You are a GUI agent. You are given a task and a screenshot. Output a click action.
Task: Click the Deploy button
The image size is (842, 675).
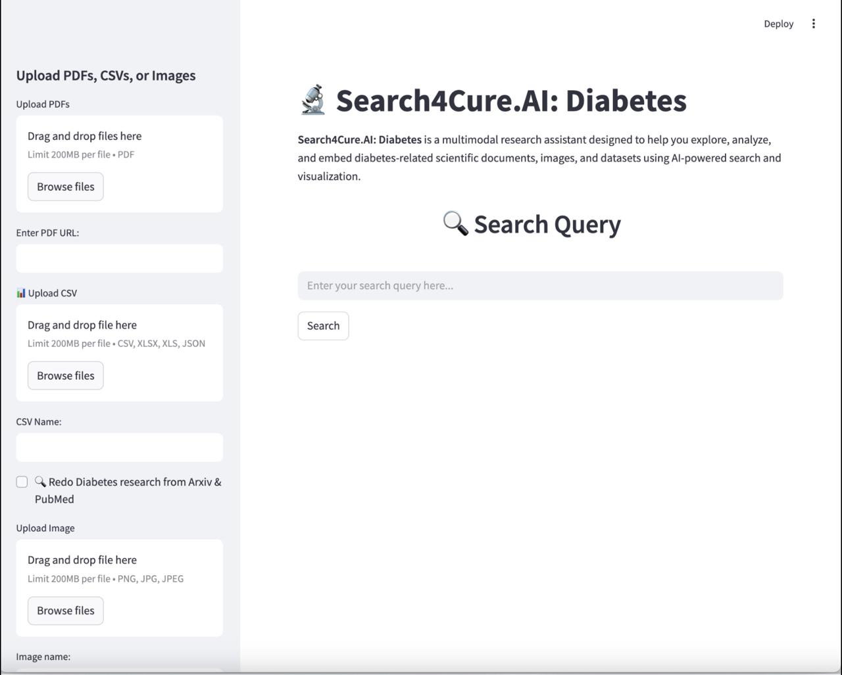click(778, 24)
